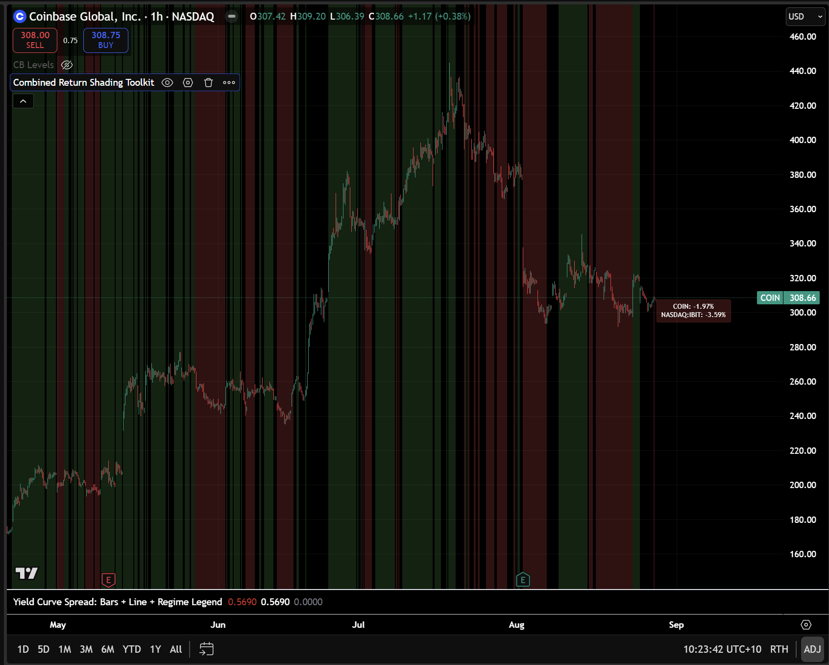Click the Yield Curve Spread value 0.5690
829x665 pixels.
(x=242, y=602)
